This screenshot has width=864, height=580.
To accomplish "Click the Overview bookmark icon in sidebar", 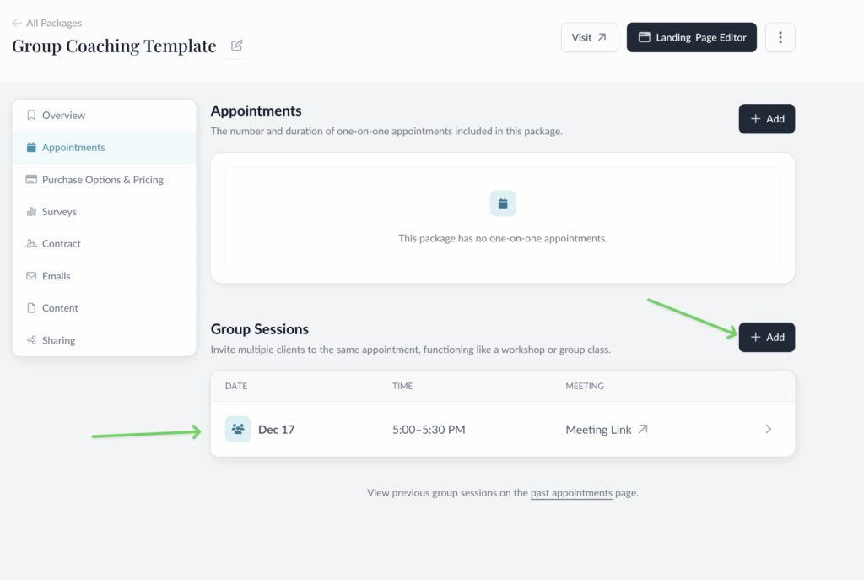I will click(31, 115).
